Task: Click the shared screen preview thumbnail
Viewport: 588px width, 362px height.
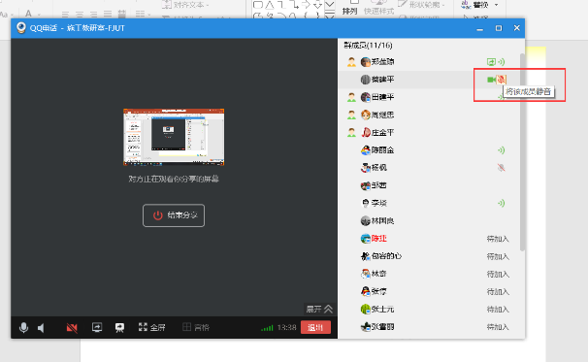Action: coord(174,137)
